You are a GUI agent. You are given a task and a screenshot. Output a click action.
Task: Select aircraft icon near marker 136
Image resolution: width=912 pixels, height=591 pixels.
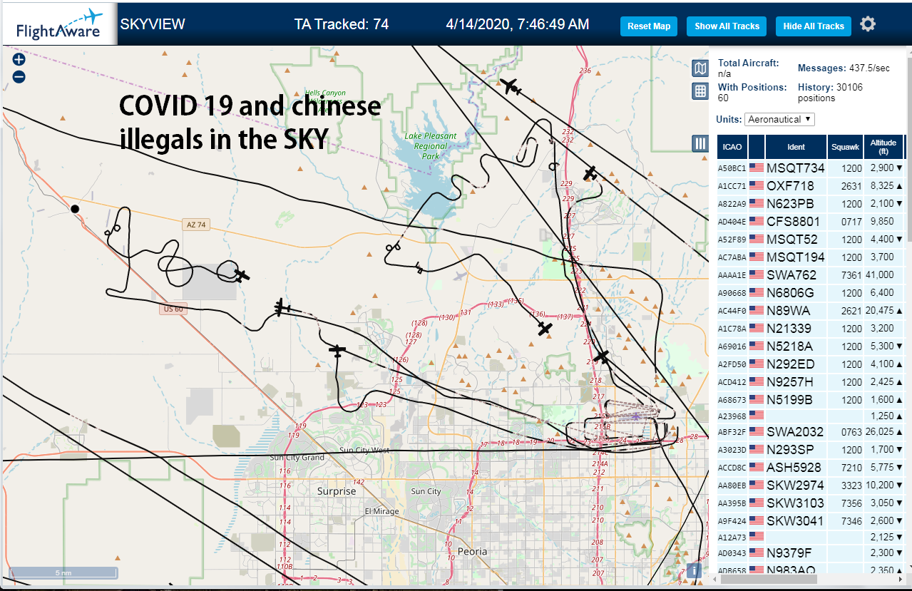[545, 329]
